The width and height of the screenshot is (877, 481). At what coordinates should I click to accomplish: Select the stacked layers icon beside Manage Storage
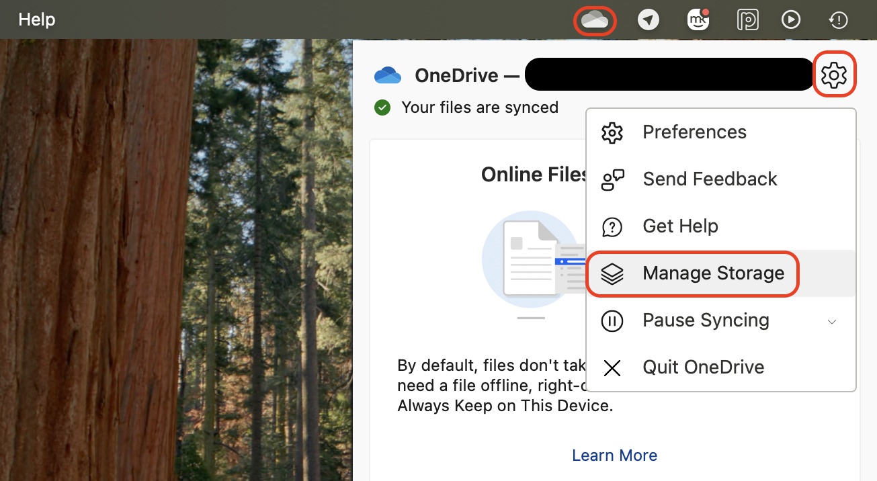[x=612, y=273]
